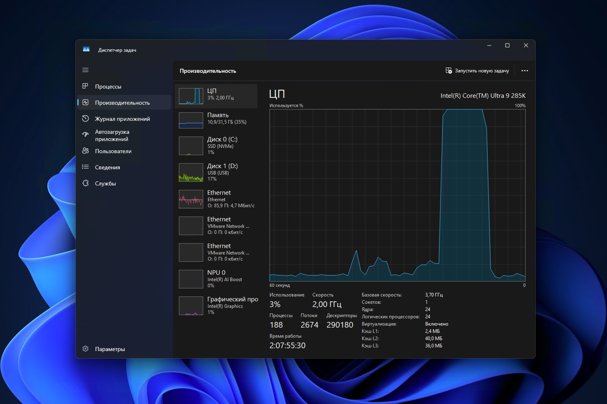Click Запустить новую задачу button

(477, 71)
